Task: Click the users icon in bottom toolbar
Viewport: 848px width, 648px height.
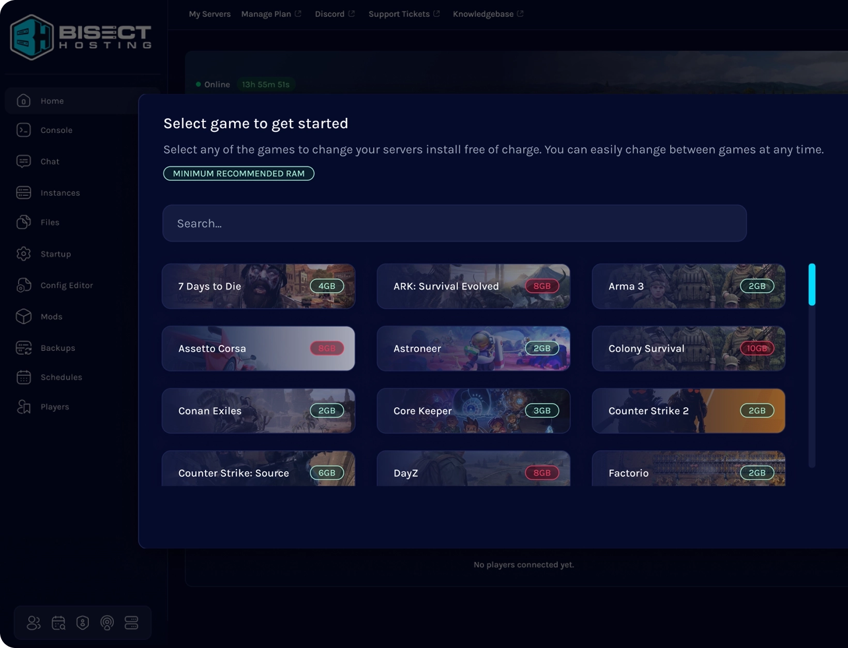Action: (x=34, y=623)
